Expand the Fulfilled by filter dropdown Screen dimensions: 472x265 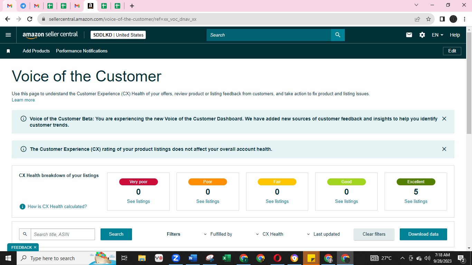[218, 234]
